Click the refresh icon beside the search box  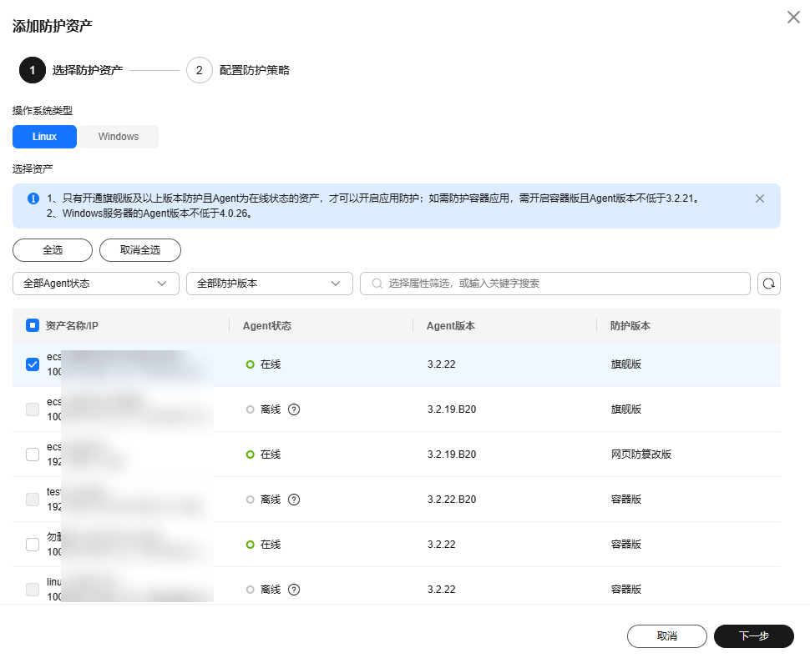point(768,284)
